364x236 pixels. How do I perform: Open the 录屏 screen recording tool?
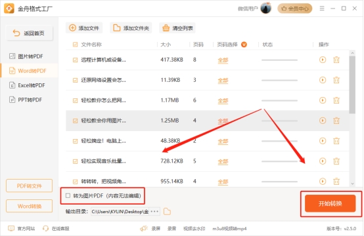coord(156,229)
